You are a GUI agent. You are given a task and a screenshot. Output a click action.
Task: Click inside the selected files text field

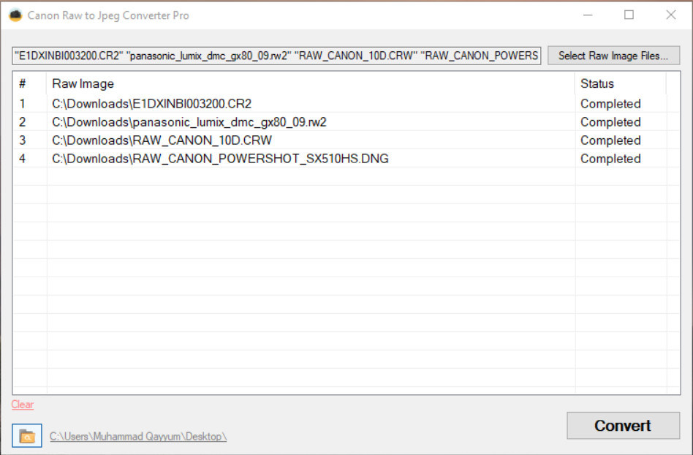276,56
